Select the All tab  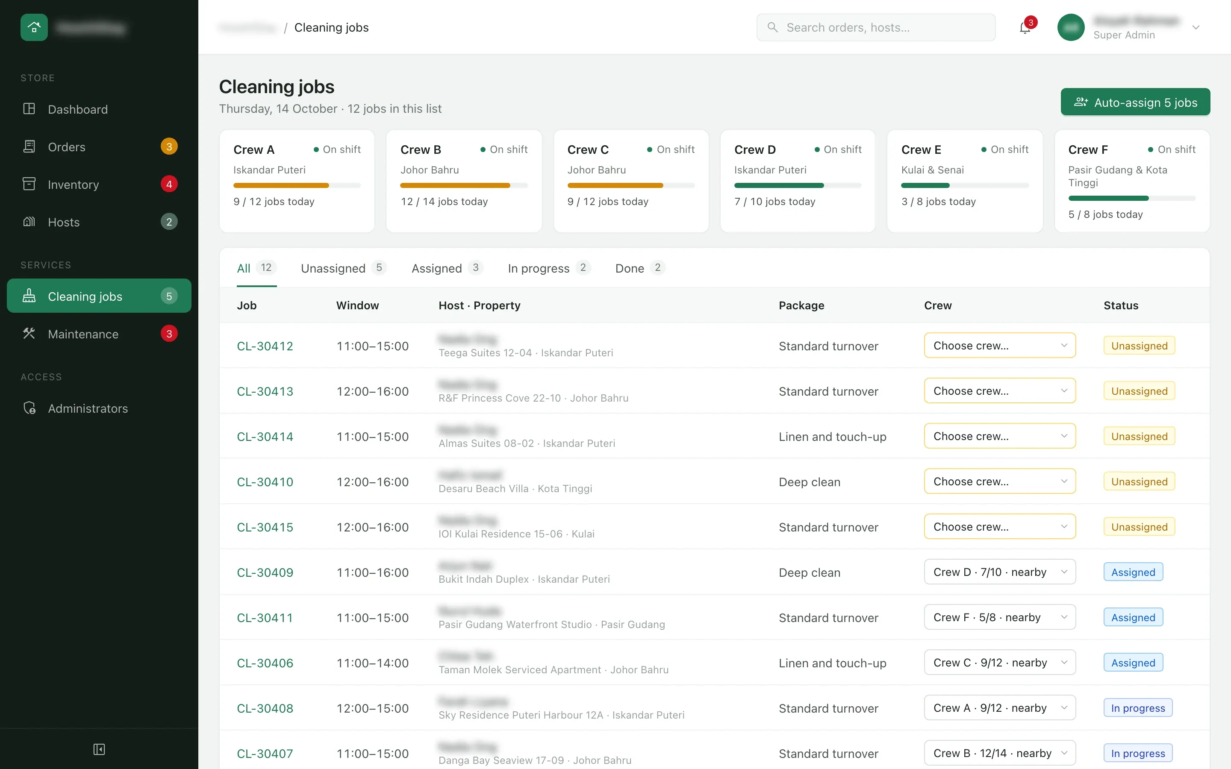[x=256, y=268]
